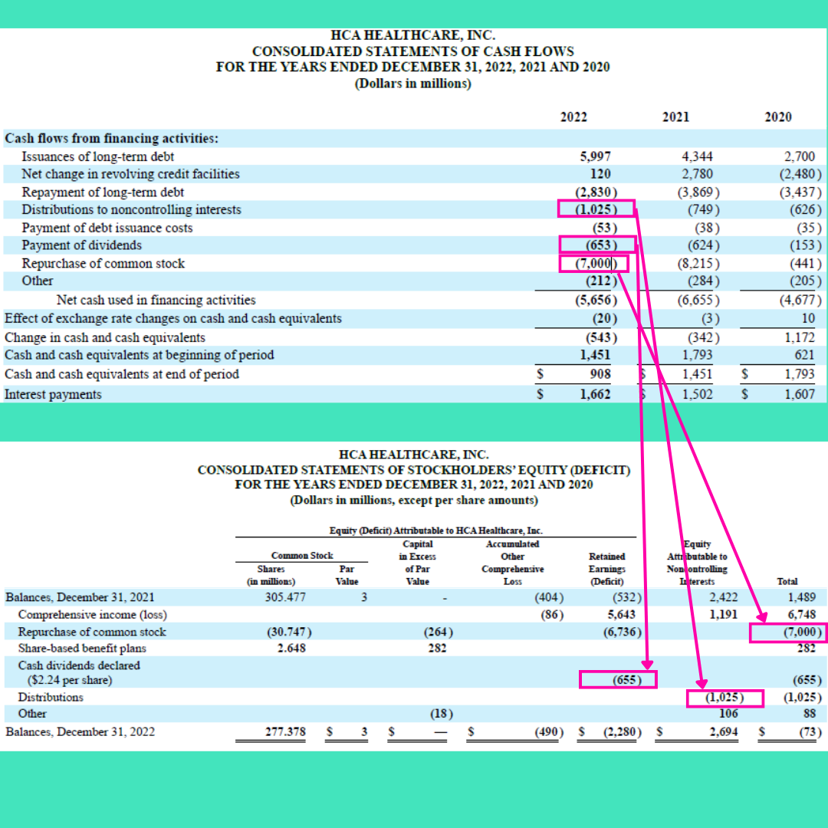Select the 4,344 figure under 2021
This screenshot has height=828, width=828.
click(697, 157)
